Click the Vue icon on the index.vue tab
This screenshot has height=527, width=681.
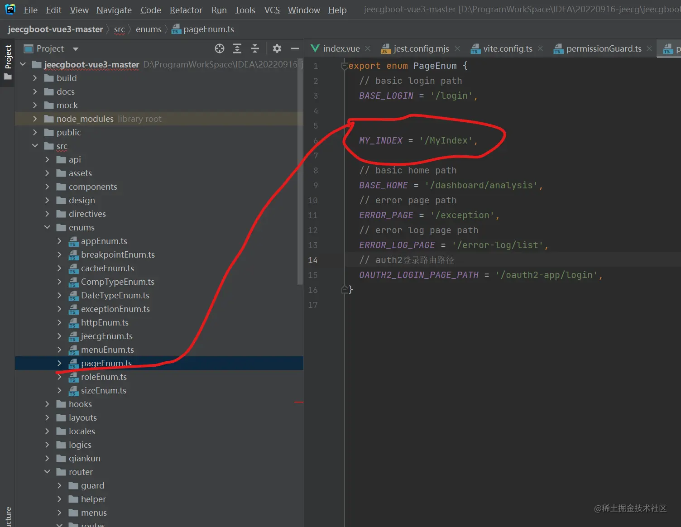315,48
